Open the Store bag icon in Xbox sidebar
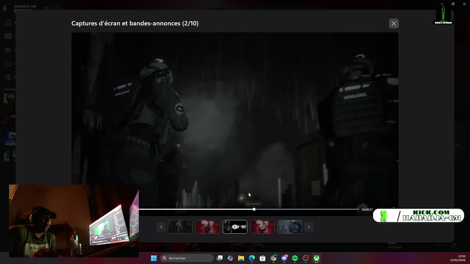Image resolution: width=470 pixels, height=264 pixels. pos(8,77)
